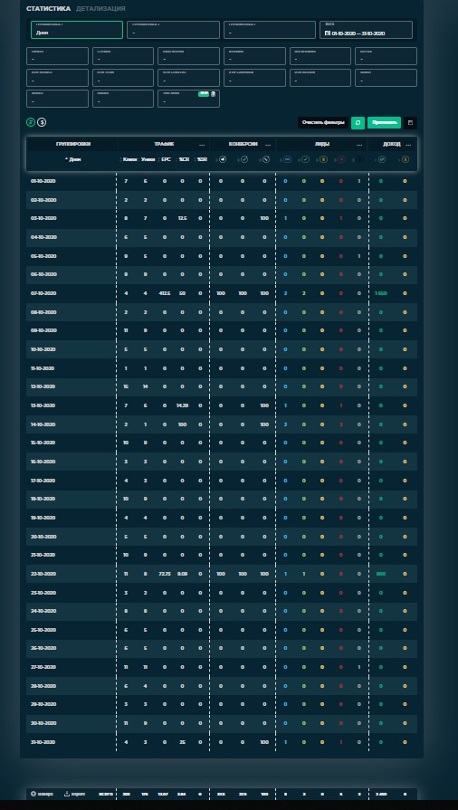Image resolution: width=458 pixels, height=810 pixels.
Task: Open date range field 01-10-2020 — 31-10-2020
Action: (366, 30)
